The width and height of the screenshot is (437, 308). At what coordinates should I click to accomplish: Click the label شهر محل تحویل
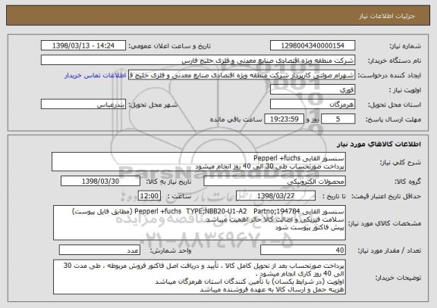coord(153,104)
